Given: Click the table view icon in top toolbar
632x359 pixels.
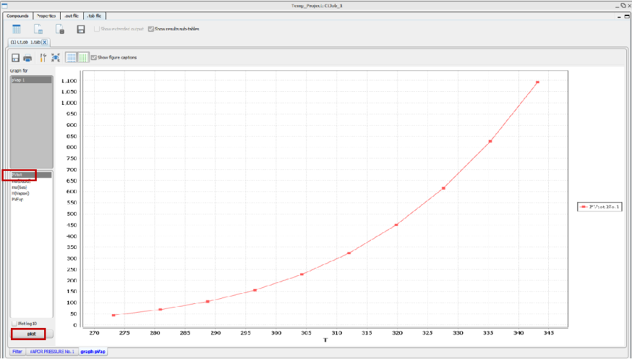Looking at the screenshot, I should (16, 29).
